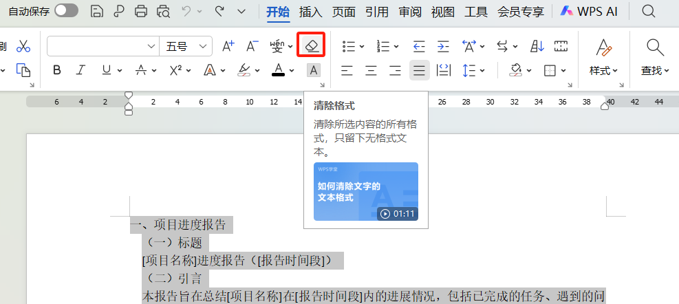Switch to the 开始 ribbon tab
The image size is (679, 304).
click(277, 12)
